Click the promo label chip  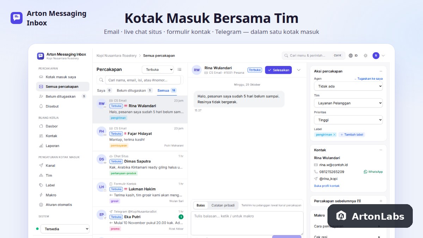click(x=115, y=229)
